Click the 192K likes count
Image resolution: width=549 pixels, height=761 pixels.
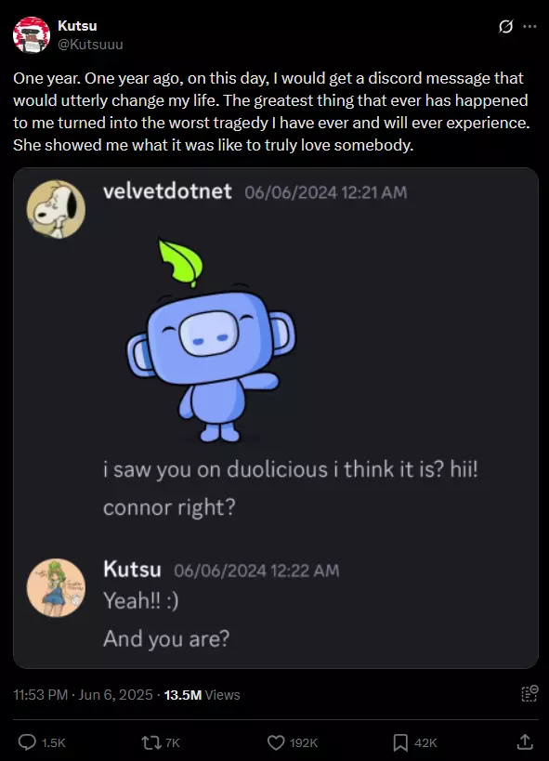tap(304, 742)
